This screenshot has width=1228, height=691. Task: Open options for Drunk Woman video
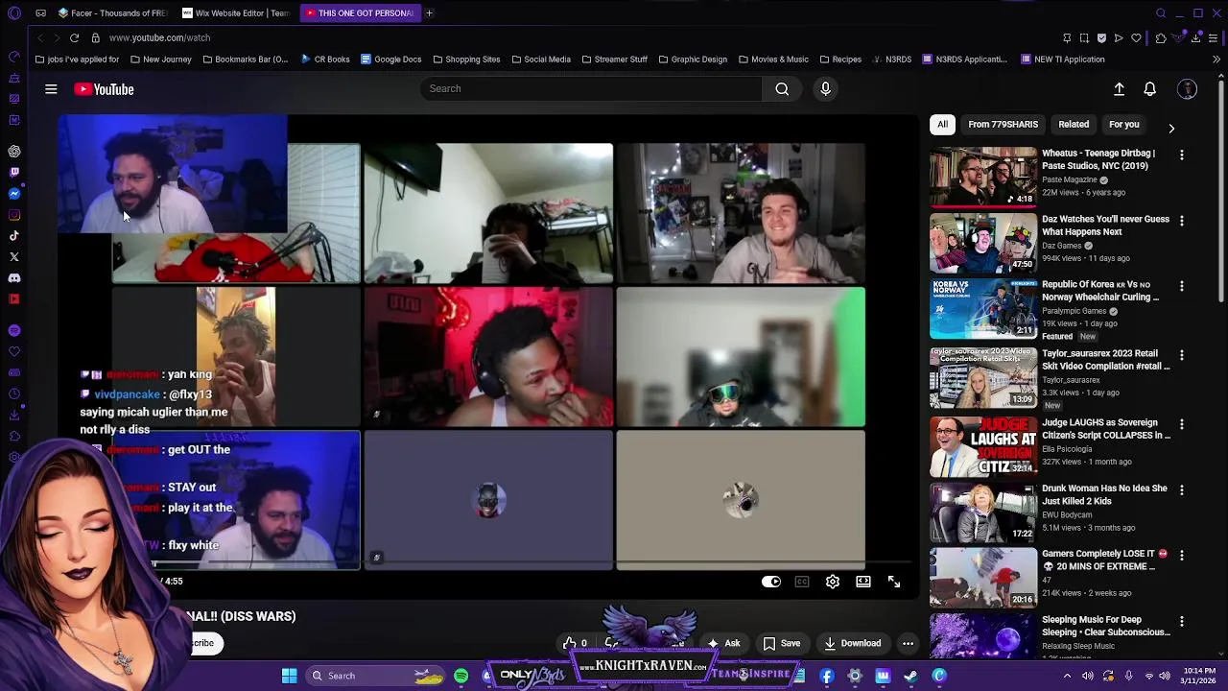1182,489
